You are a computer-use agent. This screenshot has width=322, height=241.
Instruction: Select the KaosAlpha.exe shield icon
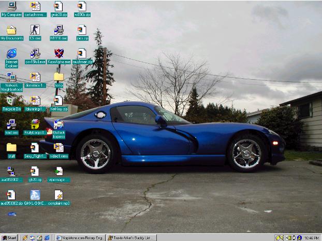coord(58,53)
